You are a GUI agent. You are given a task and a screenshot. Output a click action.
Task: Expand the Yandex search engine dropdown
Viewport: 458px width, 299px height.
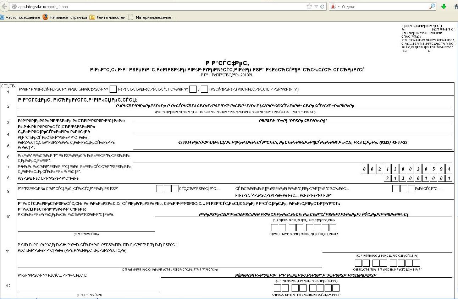pyautogui.click(x=335, y=7)
